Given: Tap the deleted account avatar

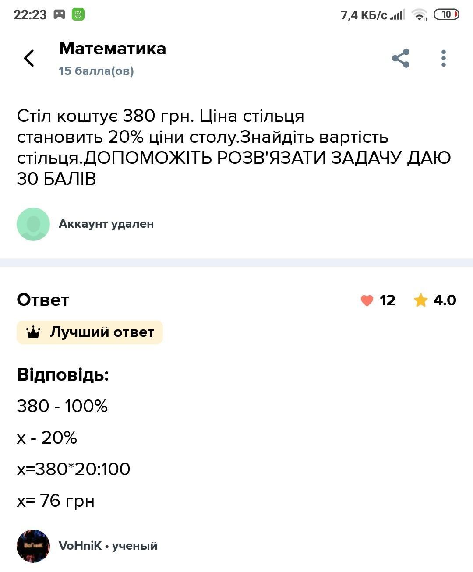Looking at the screenshot, I should 33,224.
